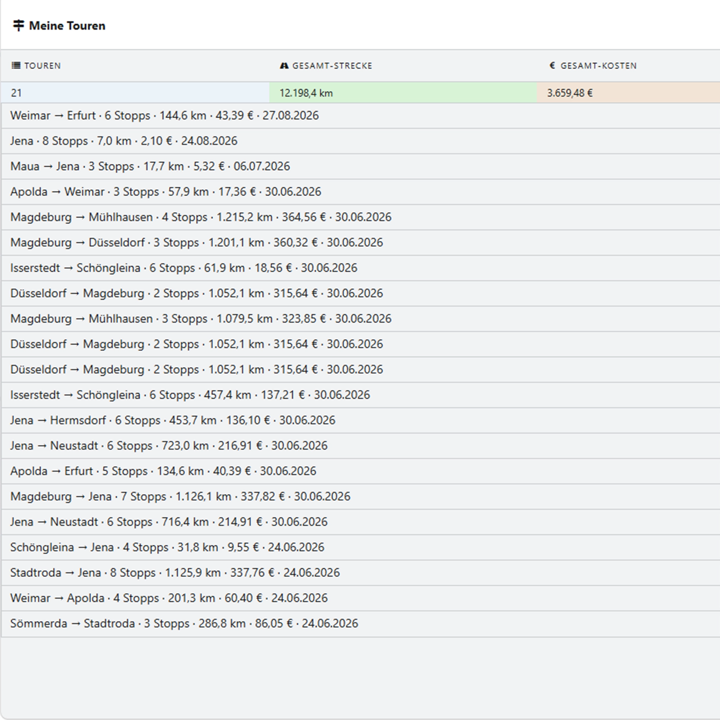Open the Schöngleina → Jena 31,8 km tour
This screenshot has width=720, height=720.
click(360, 547)
